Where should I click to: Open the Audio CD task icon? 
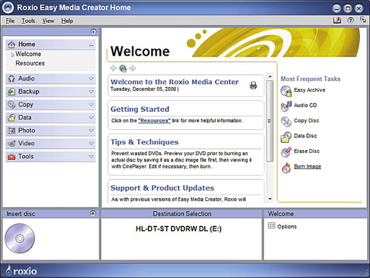[286, 106]
